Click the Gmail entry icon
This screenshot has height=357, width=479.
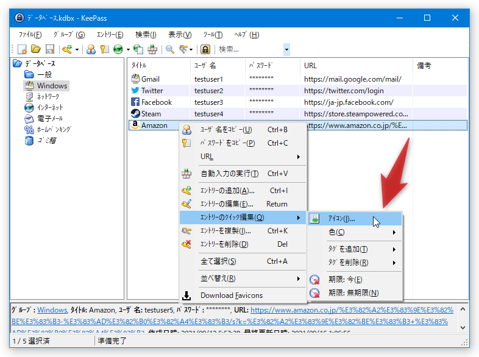(x=135, y=79)
